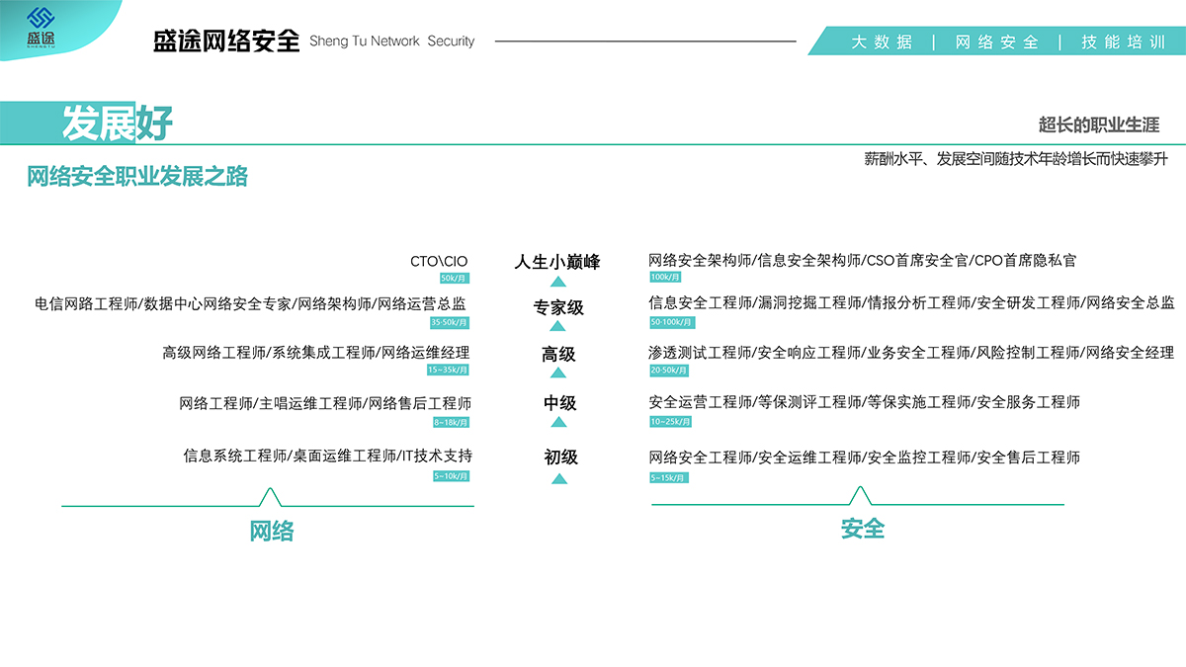
Task: Select the 人生小巅峰 level label
Action: (557, 262)
